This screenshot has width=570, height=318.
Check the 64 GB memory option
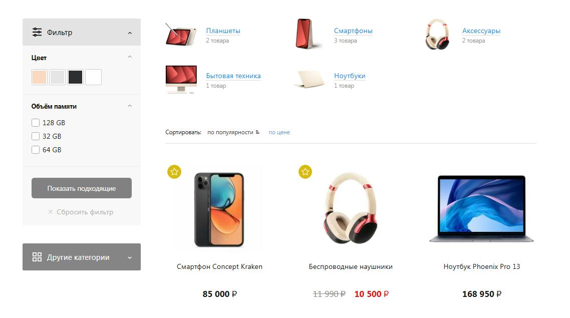click(35, 150)
